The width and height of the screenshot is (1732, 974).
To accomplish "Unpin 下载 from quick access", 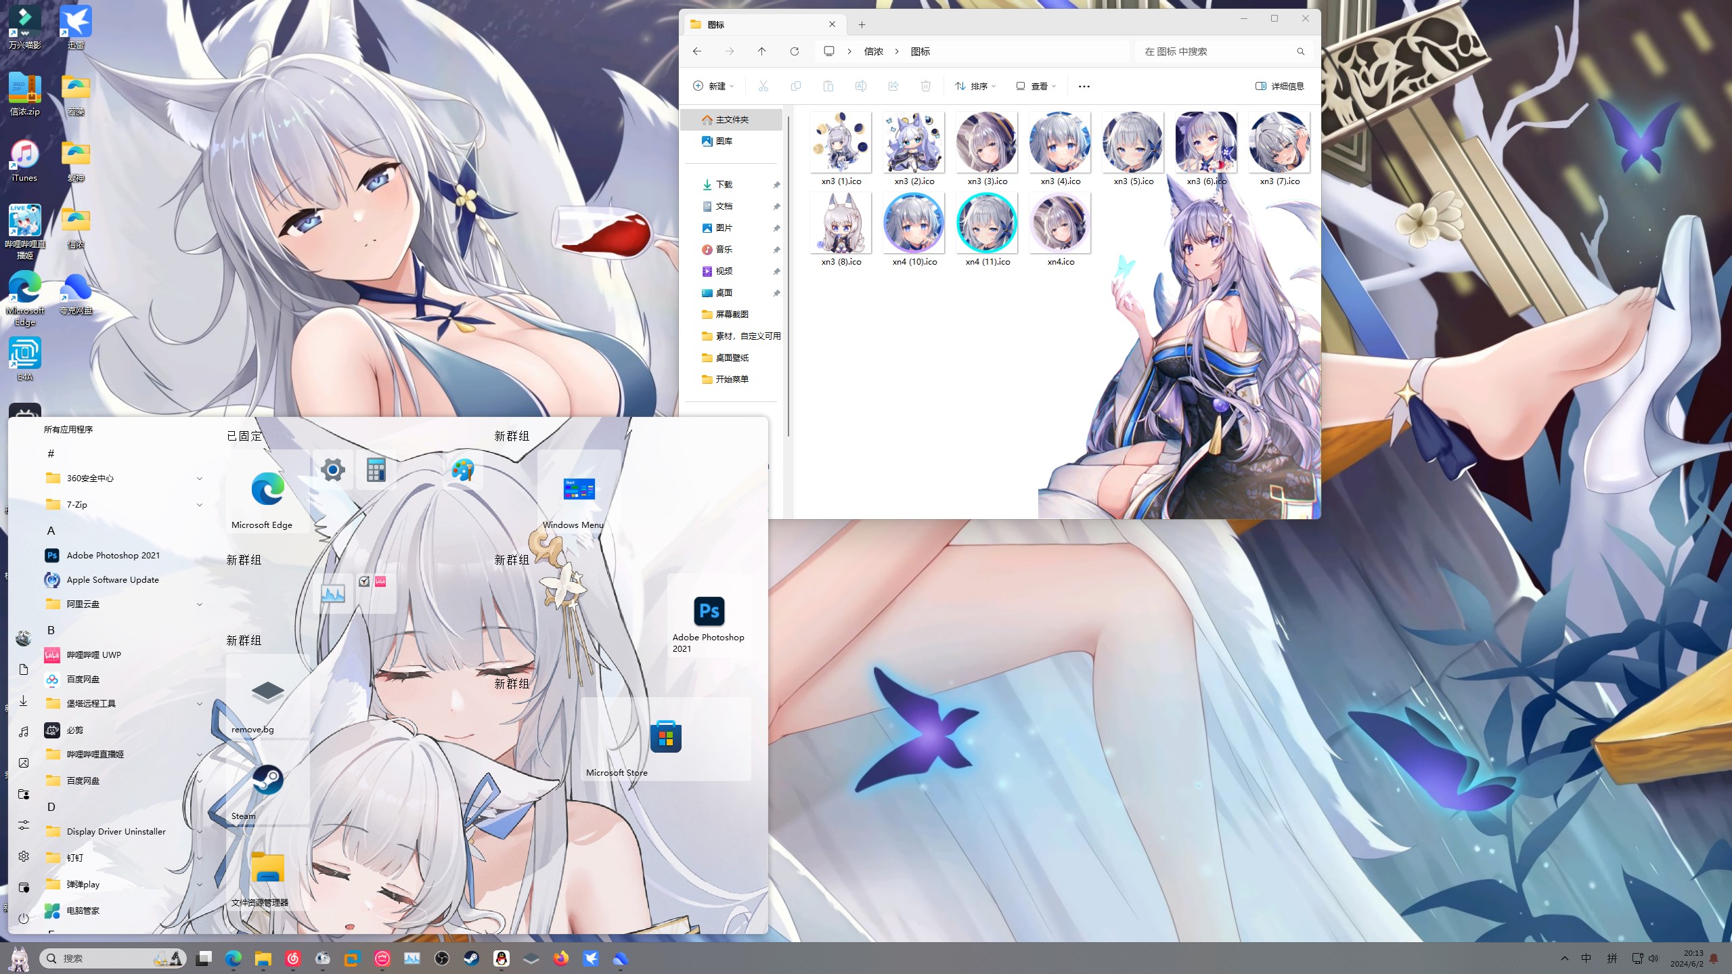I will tap(776, 185).
